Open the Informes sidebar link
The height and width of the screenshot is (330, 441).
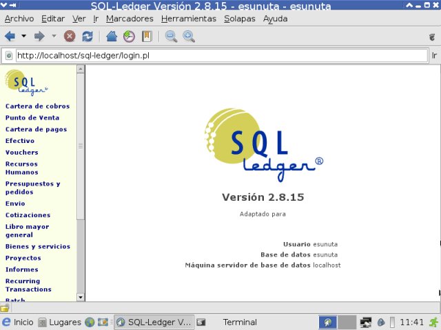click(x=21, y=269)
